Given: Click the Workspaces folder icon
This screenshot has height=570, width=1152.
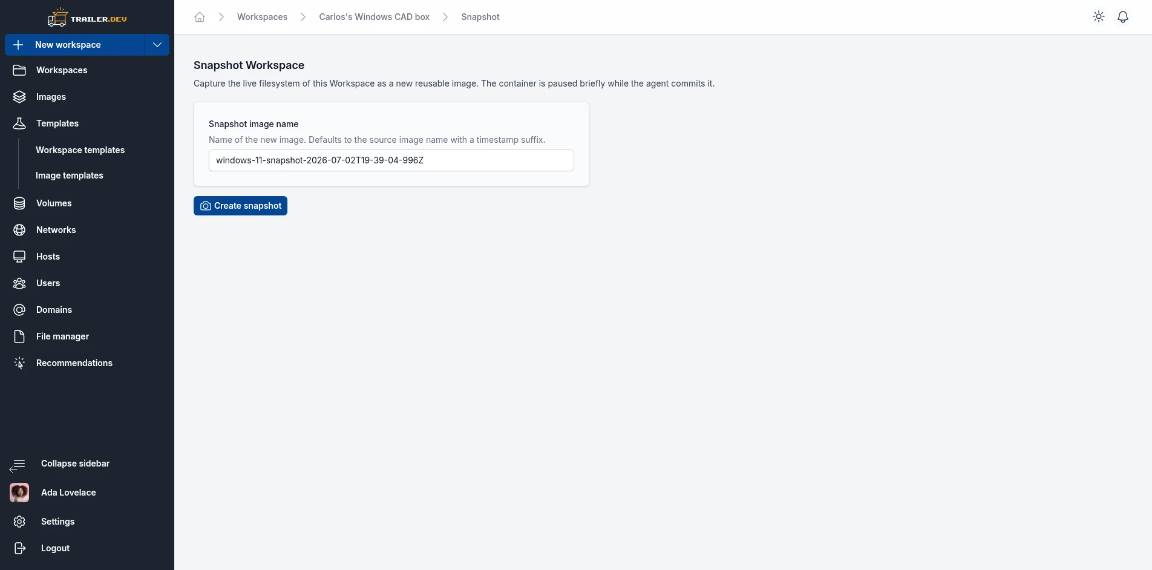Looking at the screenshot, I should tap(19, 70).
